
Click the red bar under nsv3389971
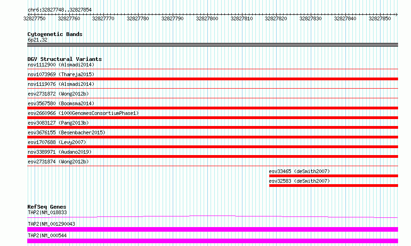[x=212, y=156]
